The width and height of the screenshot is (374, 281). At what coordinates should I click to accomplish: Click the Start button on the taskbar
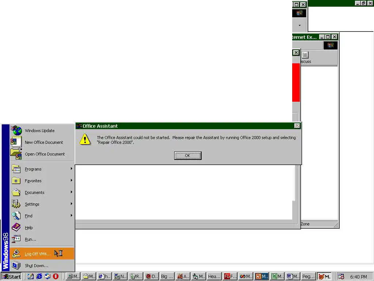click(11, 277)
